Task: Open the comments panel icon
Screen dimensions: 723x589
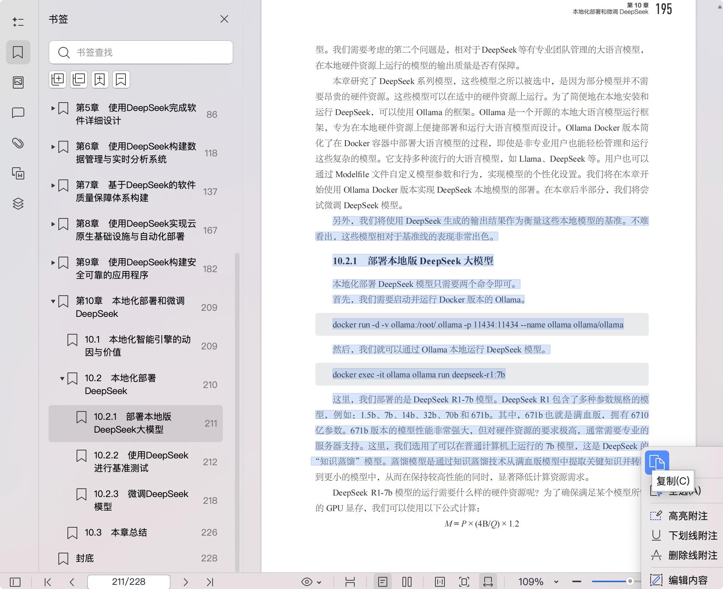Action: click(x=18, y=113)
